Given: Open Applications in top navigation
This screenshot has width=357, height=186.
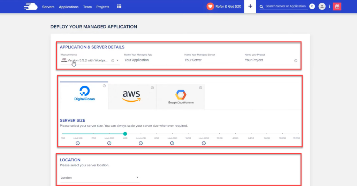Looking at the screenshot, I should 69,7.
